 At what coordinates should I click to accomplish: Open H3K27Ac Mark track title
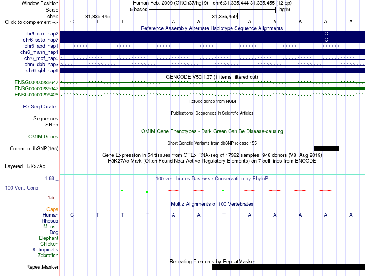tap(212, 161)
